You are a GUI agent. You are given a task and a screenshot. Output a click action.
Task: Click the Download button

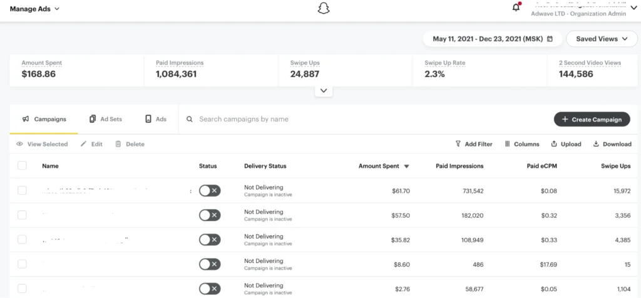click(x=612, y=144)
